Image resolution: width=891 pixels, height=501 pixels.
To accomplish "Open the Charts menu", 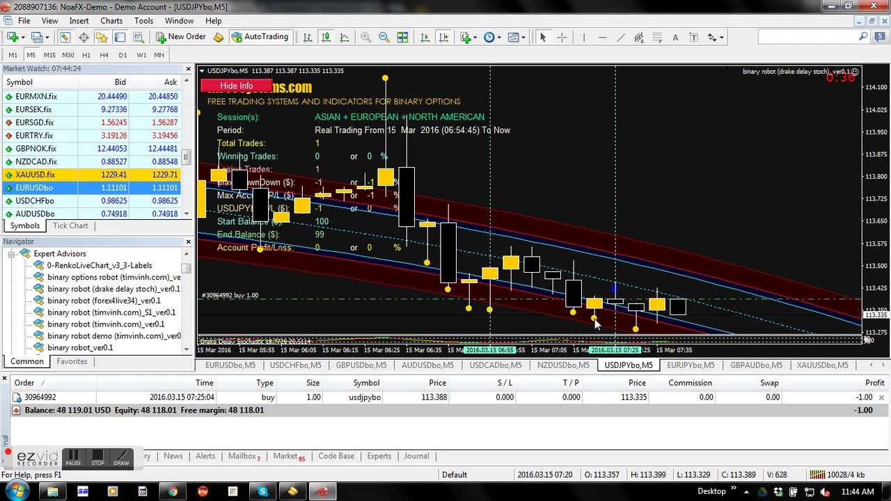I will [111, 21].
